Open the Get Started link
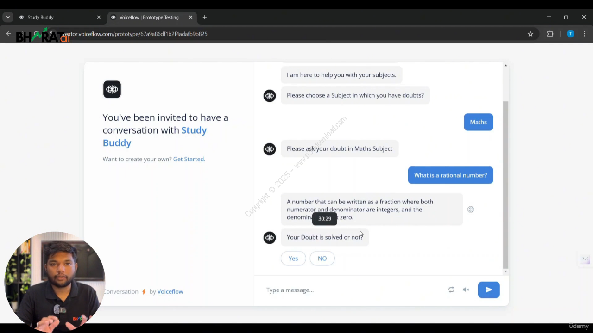593x333 pixels. click(x=188, y=159)
